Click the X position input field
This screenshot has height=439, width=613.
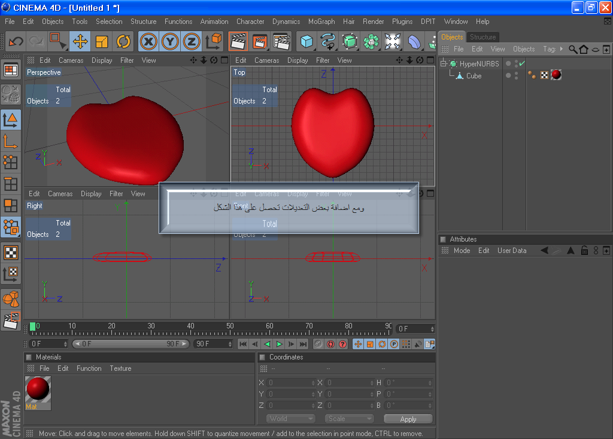tap(290, 383)
